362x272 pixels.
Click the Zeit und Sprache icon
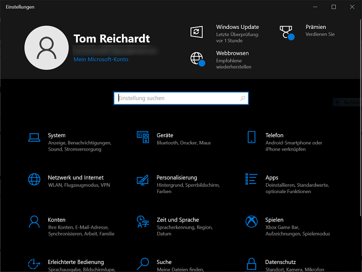[143, 221]
